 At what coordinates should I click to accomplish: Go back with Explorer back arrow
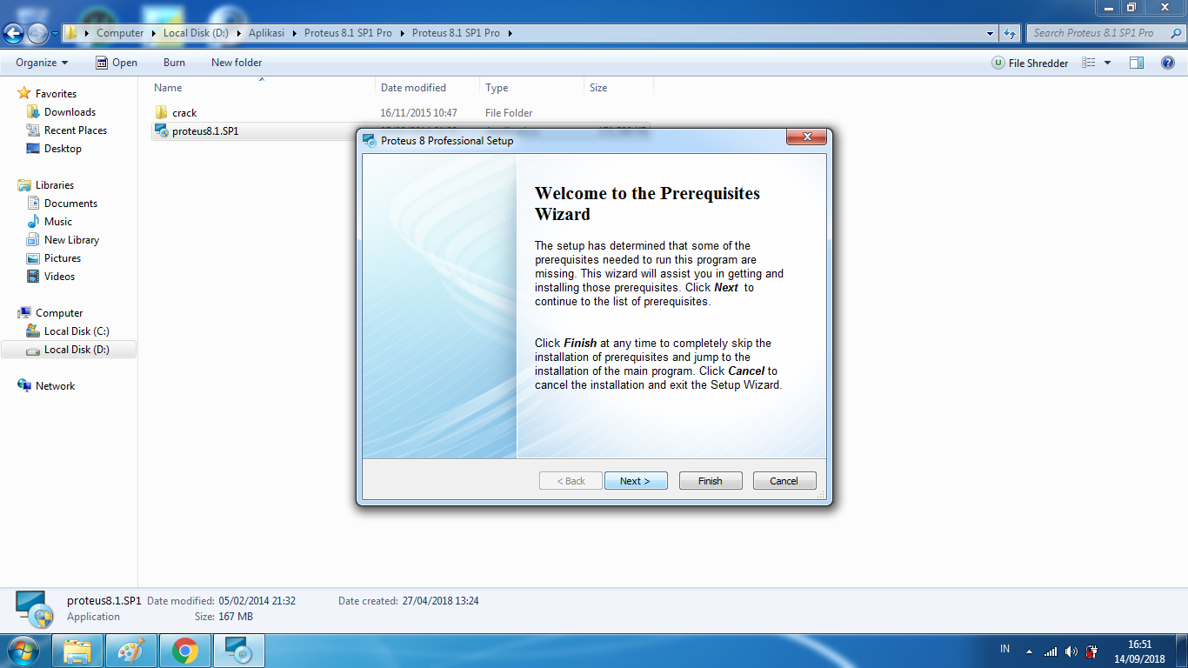(13, 33)
